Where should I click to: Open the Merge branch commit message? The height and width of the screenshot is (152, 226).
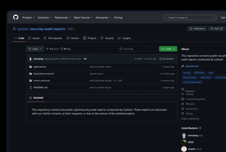tap(63, 59)
